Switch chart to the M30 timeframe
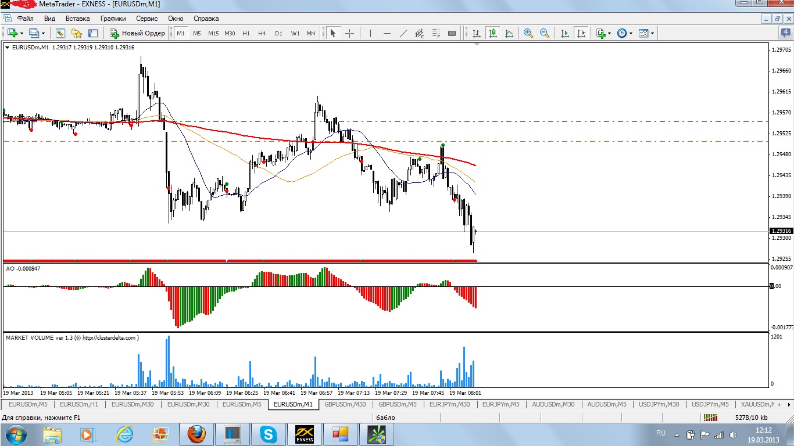794x446 pixels. 230,33
